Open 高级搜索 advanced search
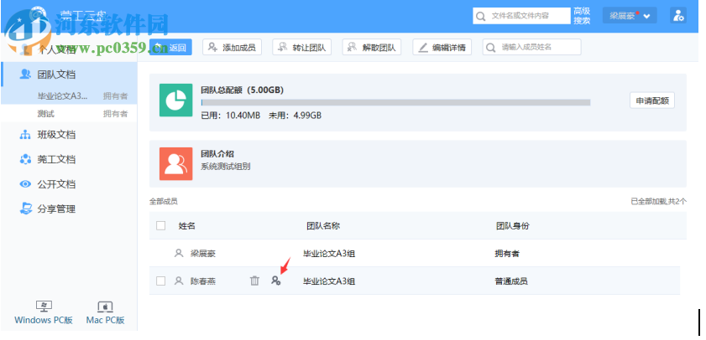The image size is (706, 340). [x=582, y=16]
